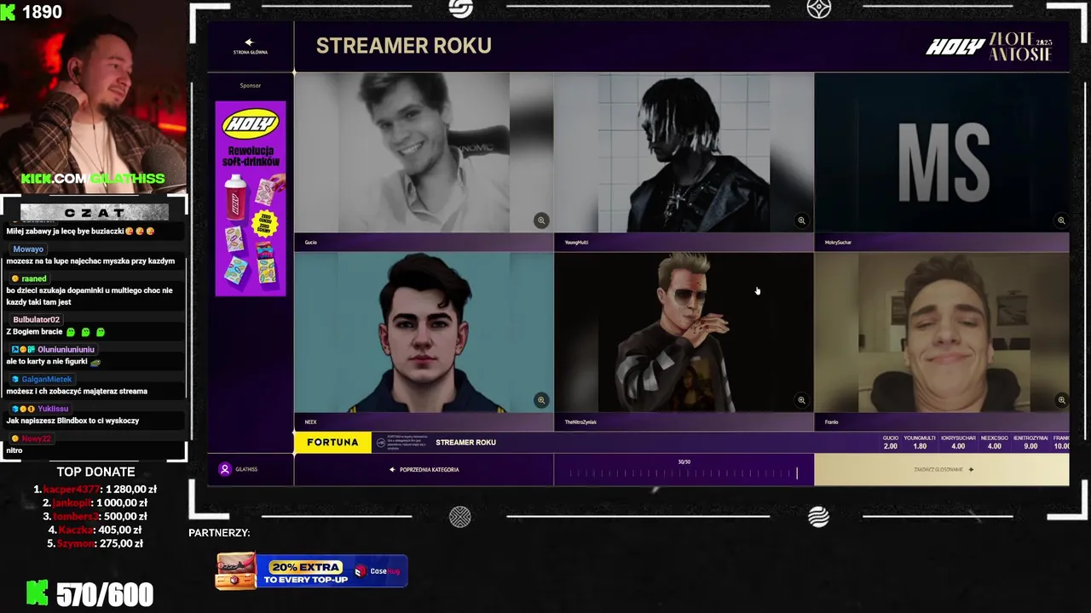Viewport: 1091px width, 613px height.
Task: Vote for Gucio's nominee photo
Action: (x=424, y=152)
